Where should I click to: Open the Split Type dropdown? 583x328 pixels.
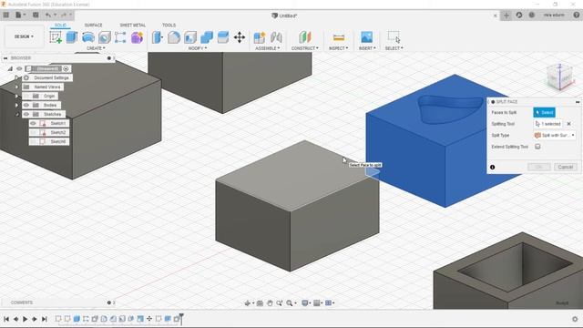tap(555, 136)
